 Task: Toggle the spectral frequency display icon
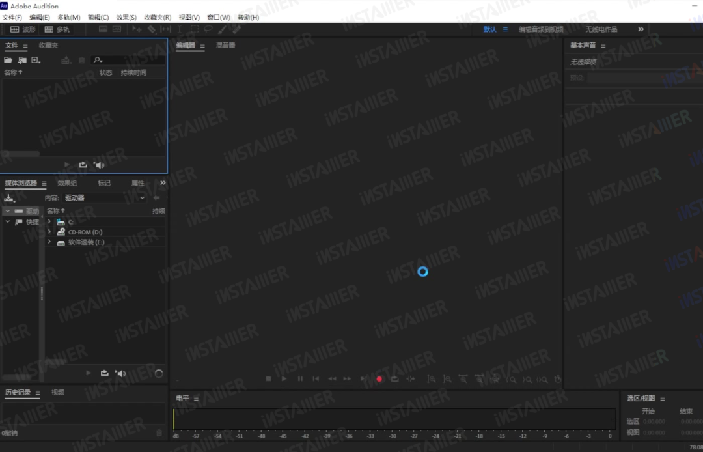click(x=103, y=29)
